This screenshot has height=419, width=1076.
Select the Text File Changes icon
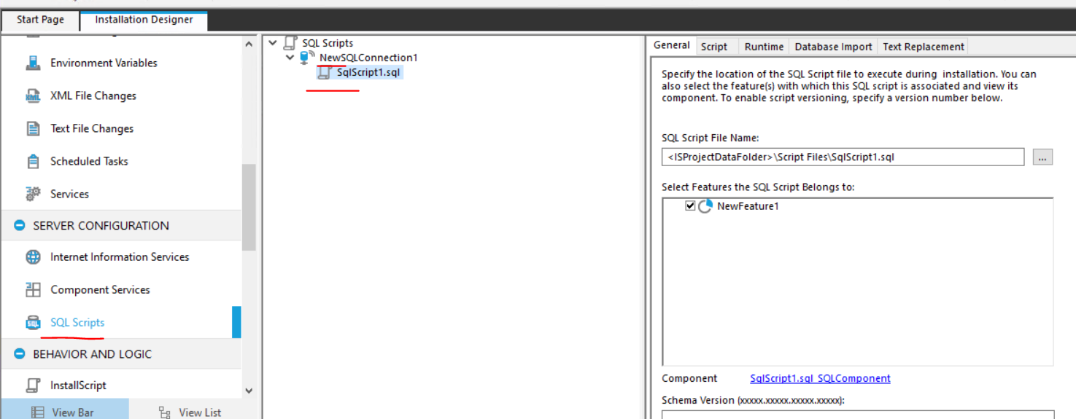(33, 129)
